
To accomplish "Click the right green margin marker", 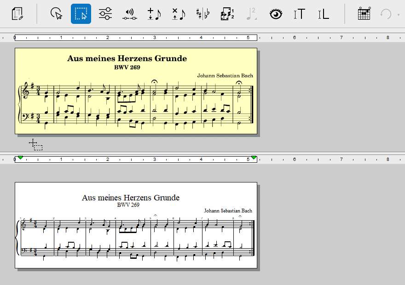I will [x=254, y=158].
